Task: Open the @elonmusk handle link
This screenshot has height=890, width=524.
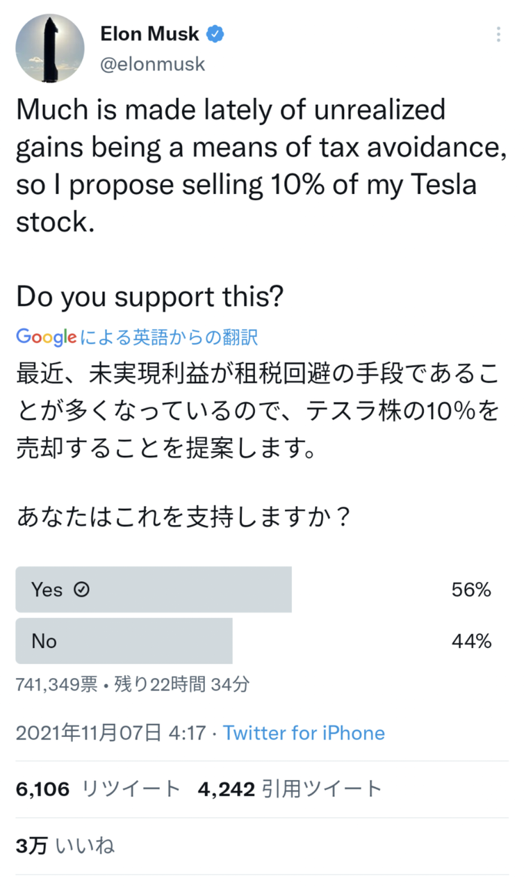Action: pyautogui.click(x=152, y=64)
